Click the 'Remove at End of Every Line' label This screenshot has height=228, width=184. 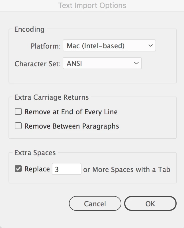coord(71,112)
